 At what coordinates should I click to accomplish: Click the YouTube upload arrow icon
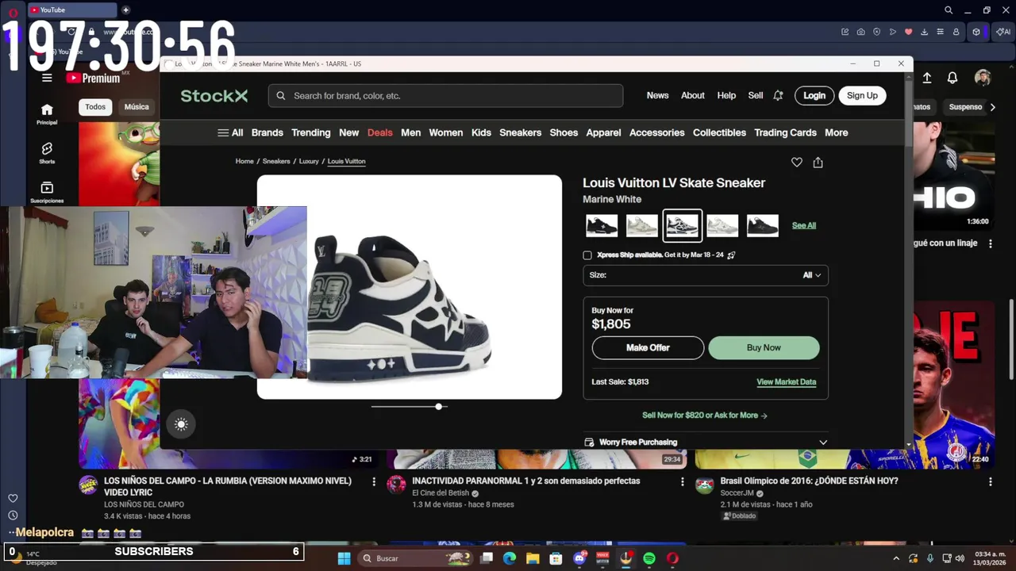pos(926,78)
